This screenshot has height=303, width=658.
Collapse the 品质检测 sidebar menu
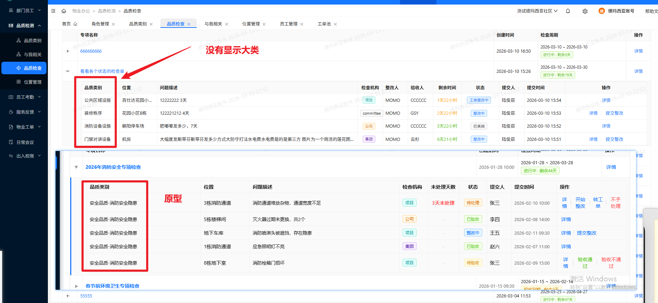[39, 25]
